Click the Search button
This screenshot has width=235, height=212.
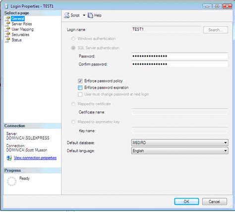216,30
